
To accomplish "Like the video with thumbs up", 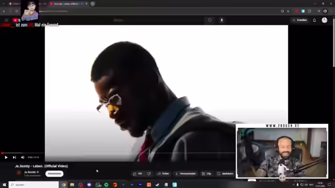I will coord(138,174).
